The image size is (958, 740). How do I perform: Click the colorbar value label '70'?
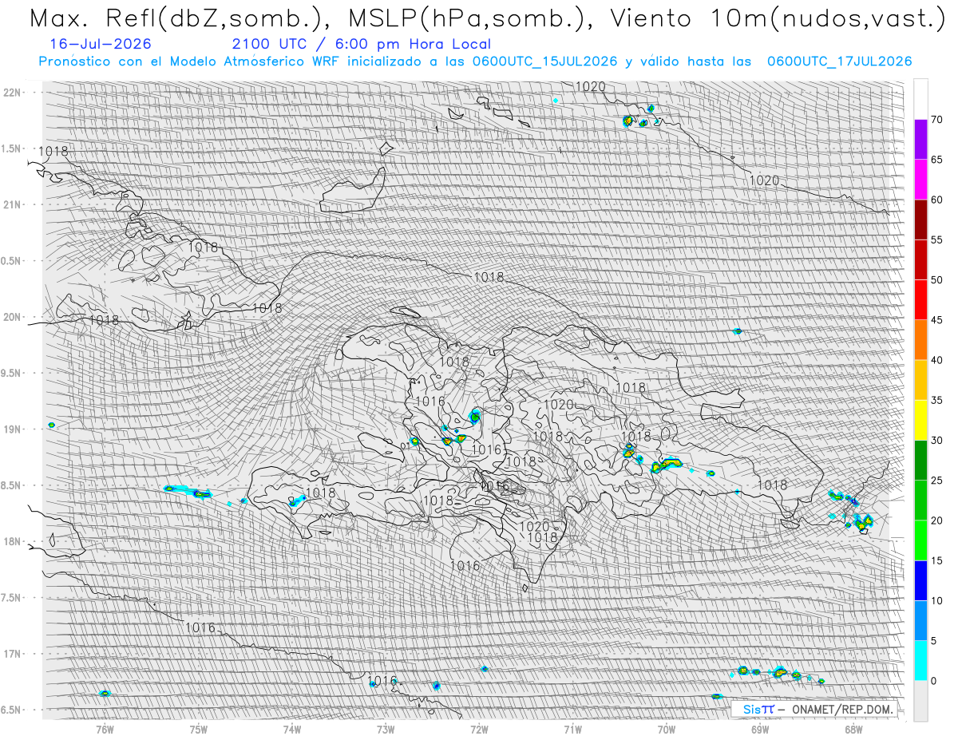tap(937, 120)
